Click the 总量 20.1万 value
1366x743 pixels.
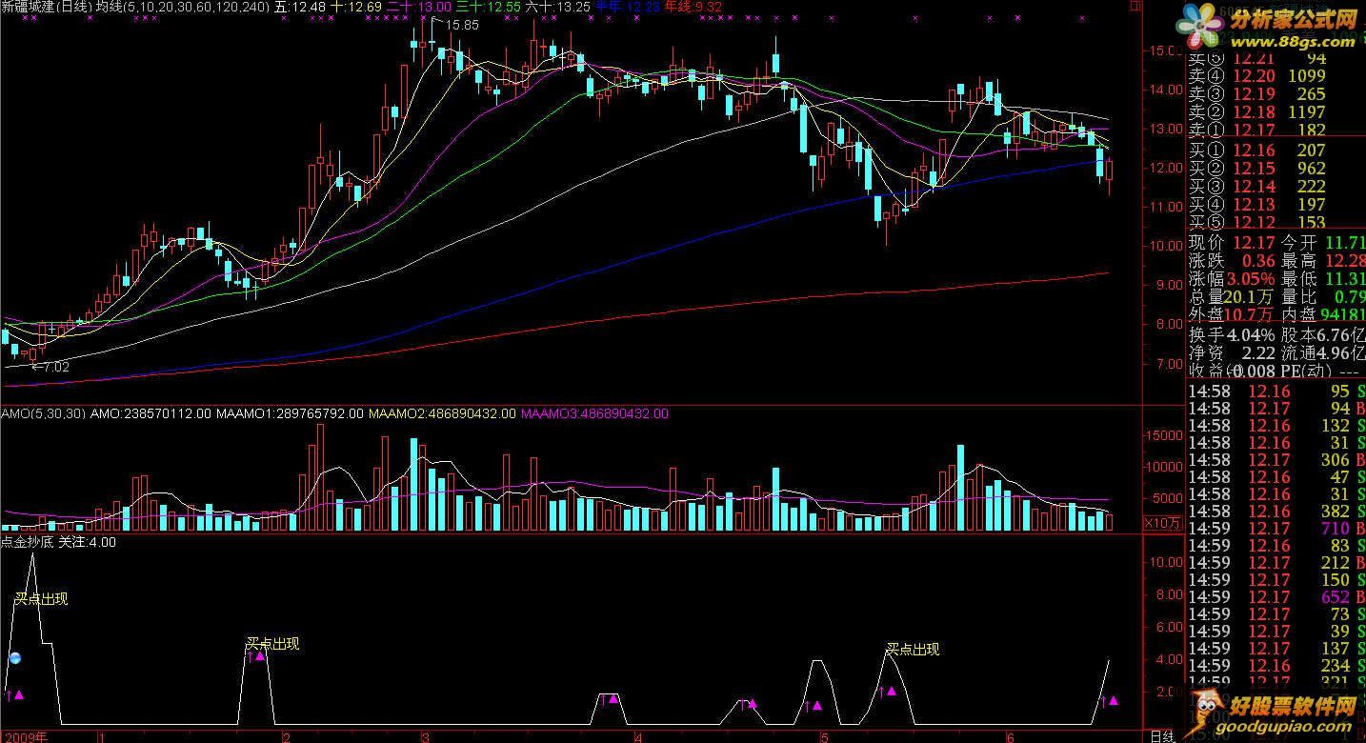(1251, 297)
